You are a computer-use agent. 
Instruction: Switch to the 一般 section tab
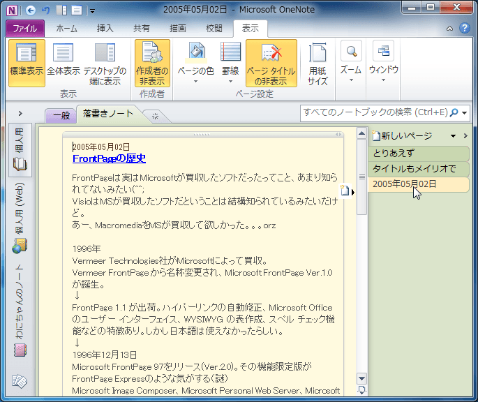click(60, 115)
